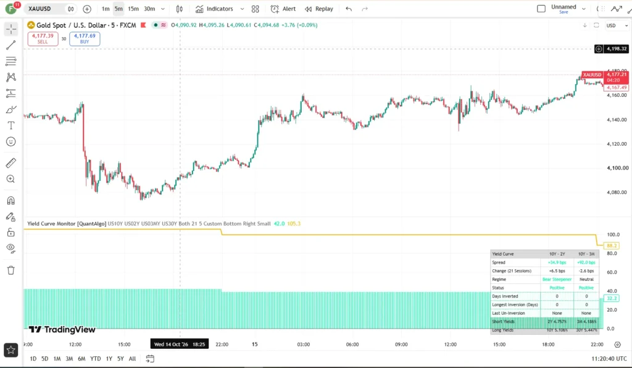Viewport: 632px width, 368px height.
Task: Select the trend line drawing tool
Action: (x=11, y=45)
